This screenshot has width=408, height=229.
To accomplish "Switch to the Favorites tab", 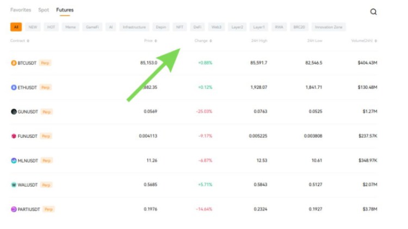I will point(21,10).
